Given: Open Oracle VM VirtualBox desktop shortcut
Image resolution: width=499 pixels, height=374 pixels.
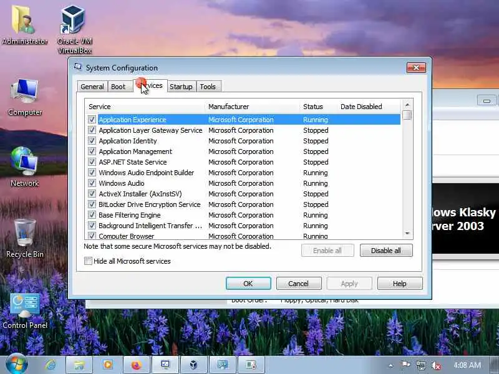Looking at the screenshot, I should [74, 29].
